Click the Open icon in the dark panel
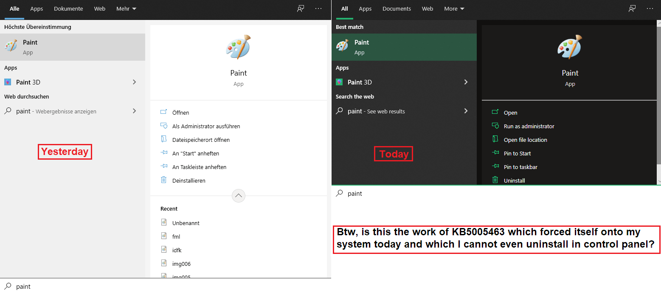661x293 pixels. pos(495,112)
